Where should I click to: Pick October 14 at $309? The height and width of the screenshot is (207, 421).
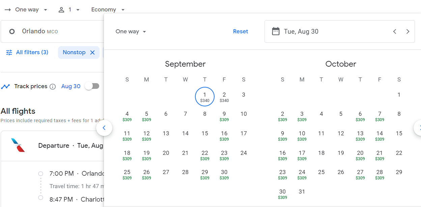pos(380,136)
